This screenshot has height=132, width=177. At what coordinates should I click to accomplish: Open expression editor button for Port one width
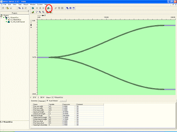pyautogui.click(x=75, y=106)
